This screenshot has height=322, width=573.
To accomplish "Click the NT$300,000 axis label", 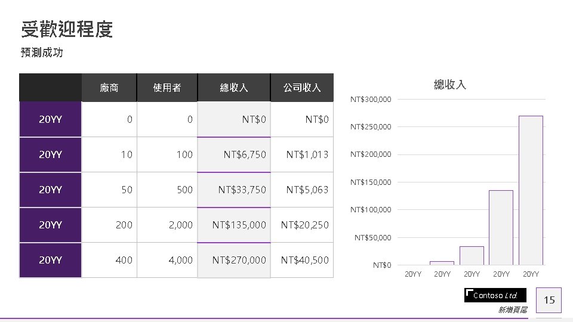I will point(371,99).
